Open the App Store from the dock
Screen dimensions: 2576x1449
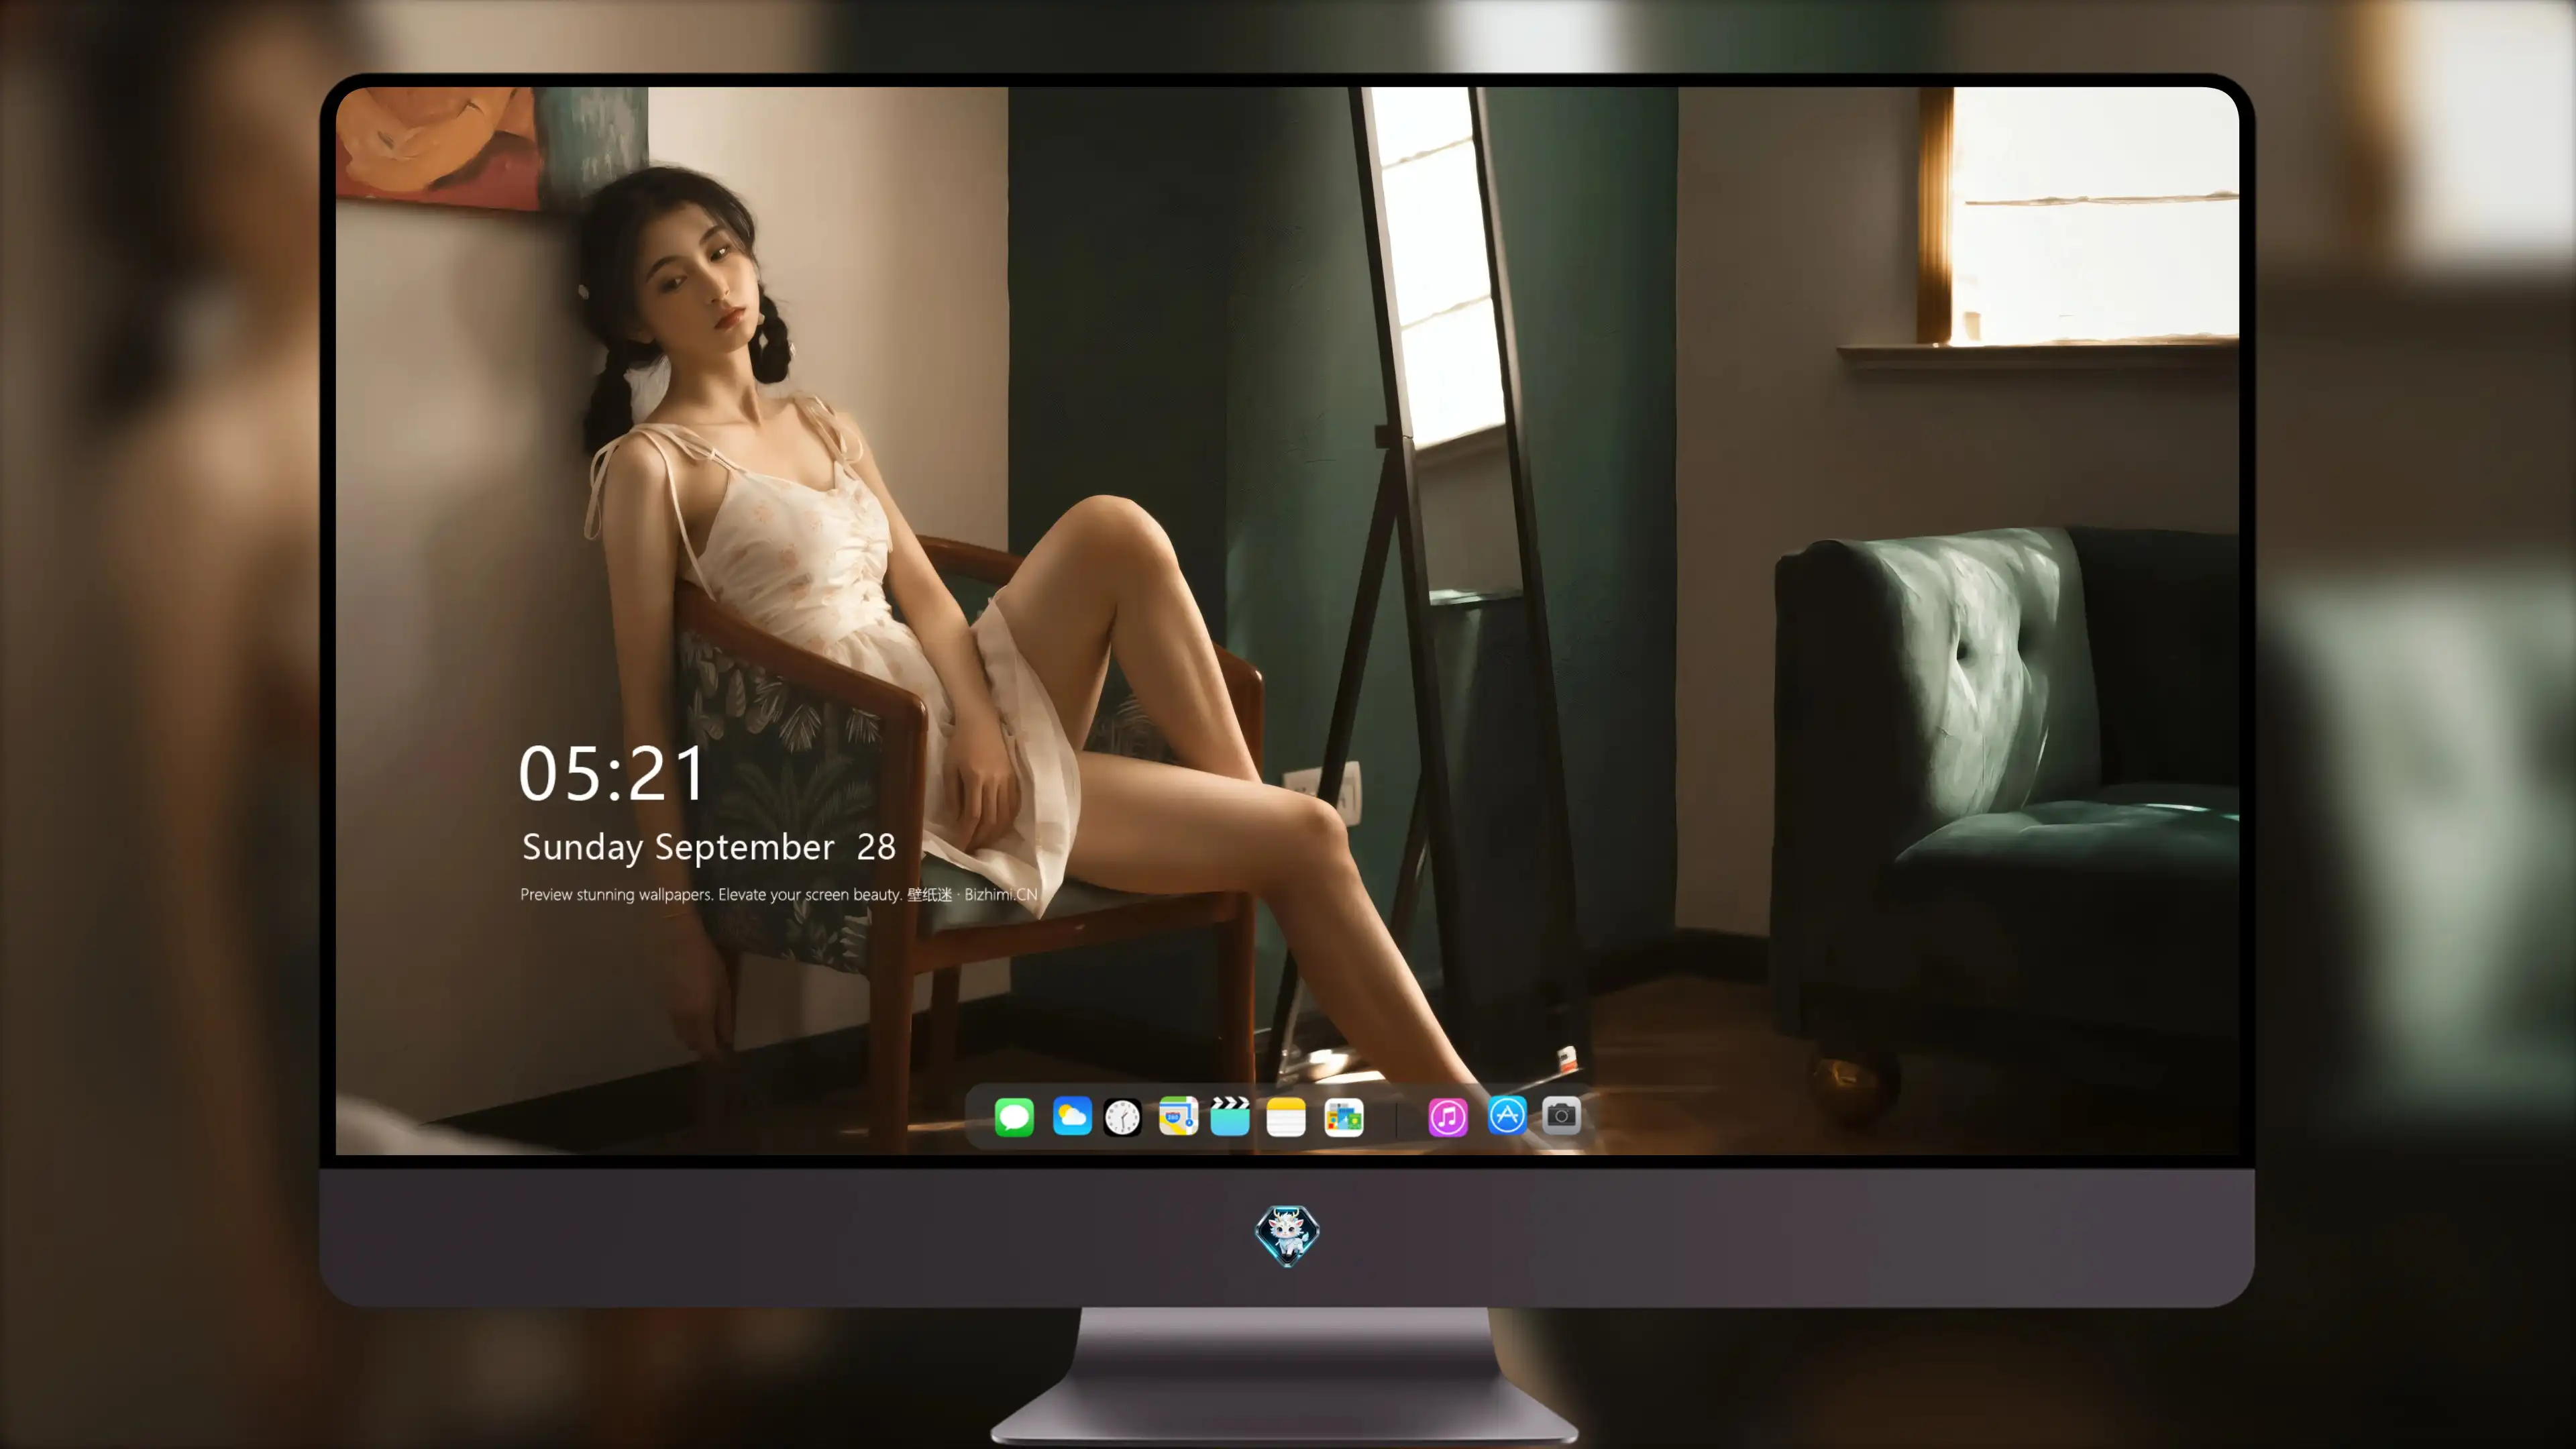point(1507,1115)
